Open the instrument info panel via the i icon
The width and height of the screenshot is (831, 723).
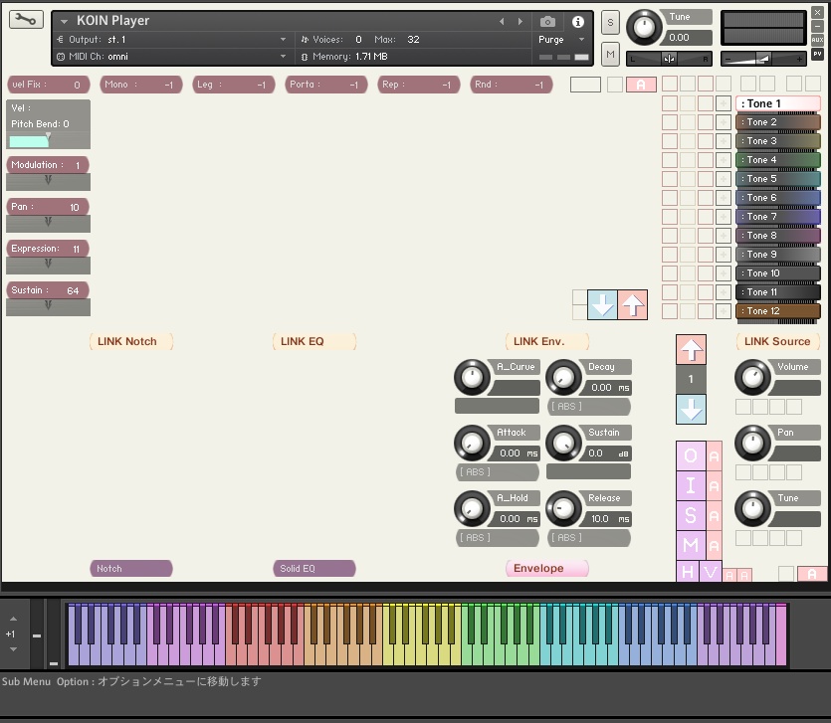(577, 21)
